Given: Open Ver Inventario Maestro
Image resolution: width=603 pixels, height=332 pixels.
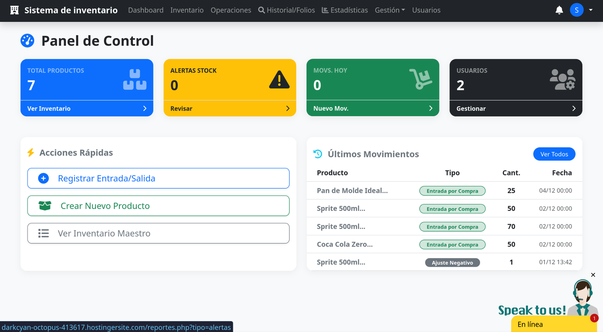Looking at the screenshot, I should click(x=158, y=234).
